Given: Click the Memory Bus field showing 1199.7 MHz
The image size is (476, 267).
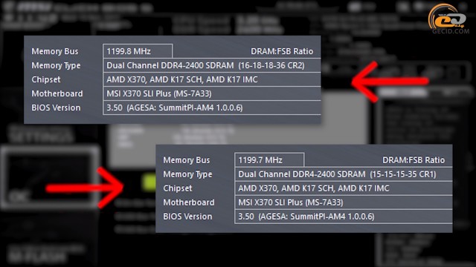Looking at the screenshot, I should point(269,160).
